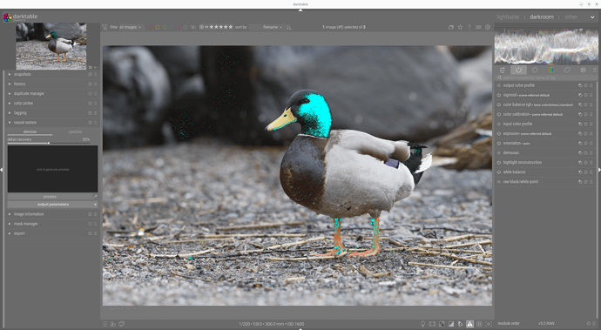Switch to the darkroom view
Viewport: 601px width, 330px height.
coord(541,17)
